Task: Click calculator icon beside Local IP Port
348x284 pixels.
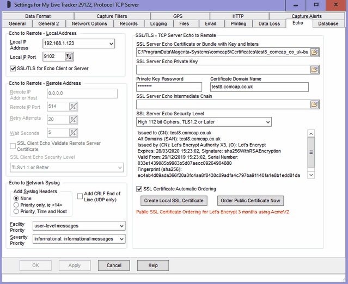Action: 69,56
